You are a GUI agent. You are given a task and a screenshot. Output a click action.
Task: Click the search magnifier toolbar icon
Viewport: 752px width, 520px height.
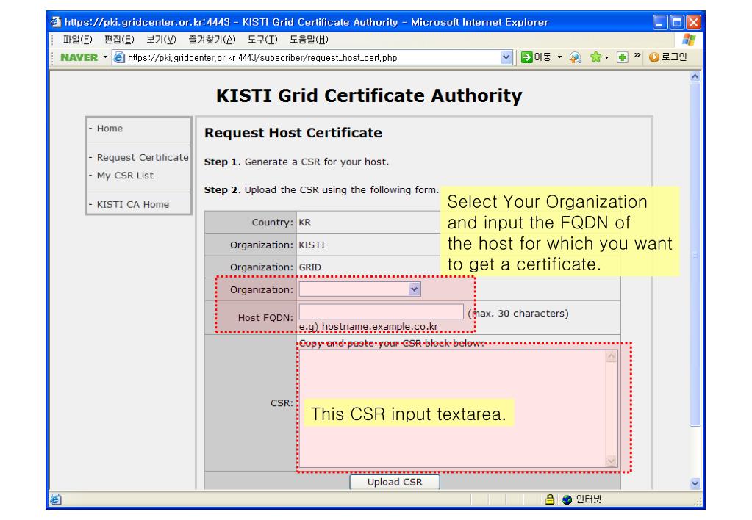click(x=575, y=57)
